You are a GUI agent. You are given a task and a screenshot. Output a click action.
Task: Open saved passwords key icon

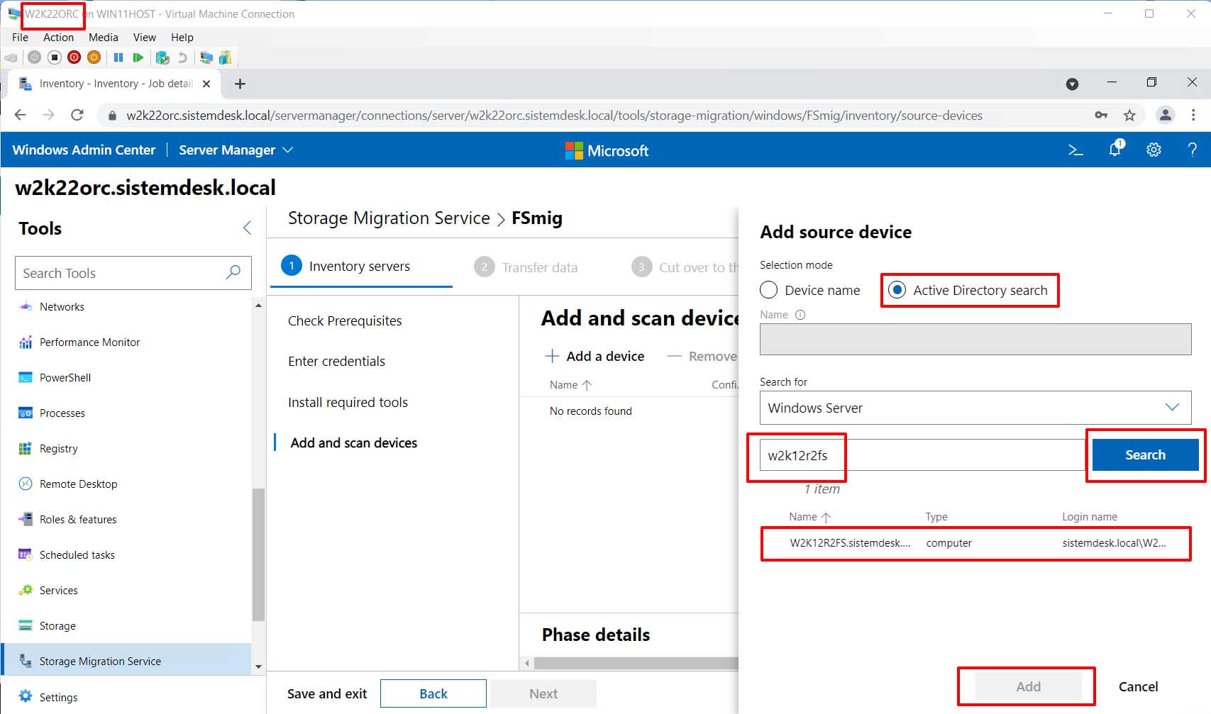coord(1101,115)
